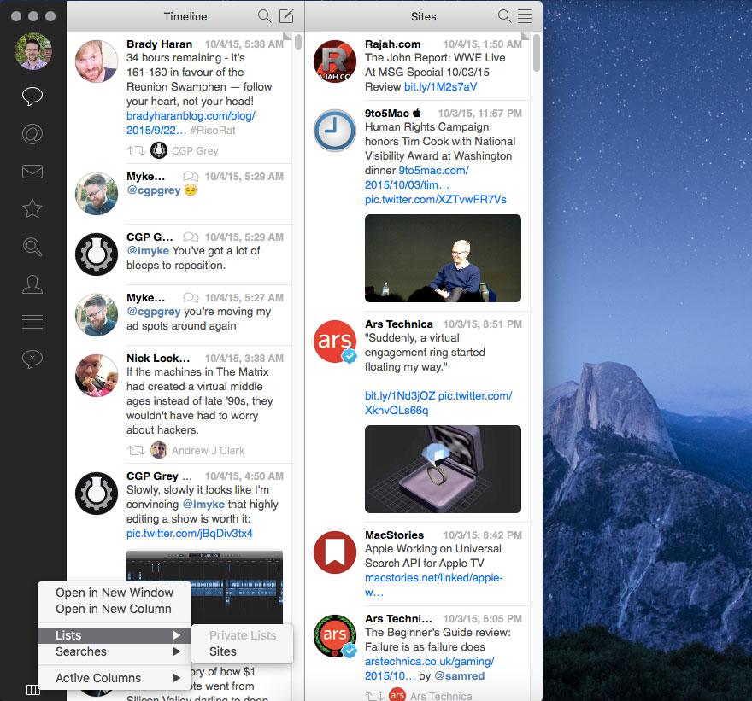
Task: Click the Sites column scrollbar
Action: 536,52
